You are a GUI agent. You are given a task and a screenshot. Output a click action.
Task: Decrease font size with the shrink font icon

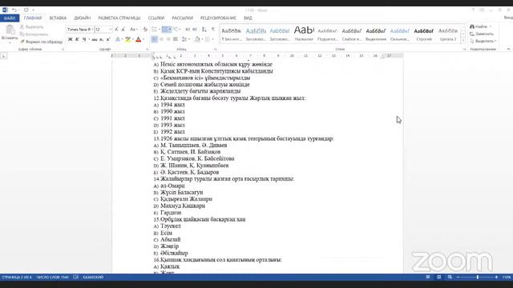tap(123, 30)
